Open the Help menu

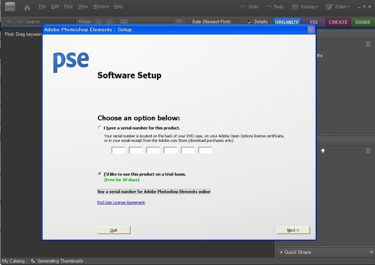coord(118,6)
